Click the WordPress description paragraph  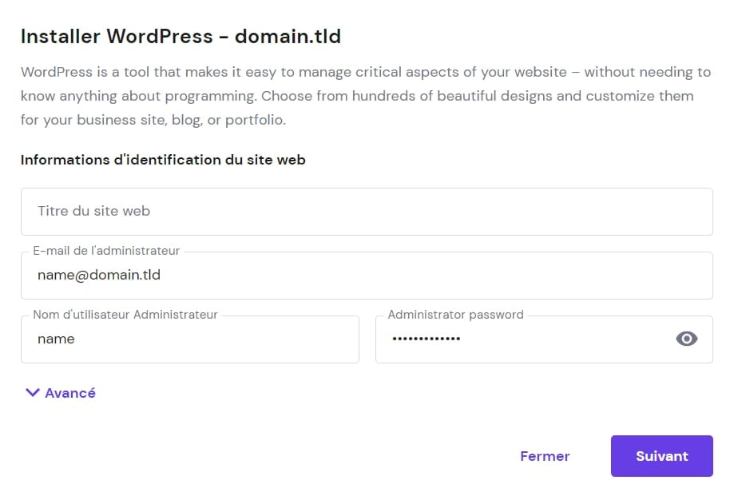click(x=365, y=96)
